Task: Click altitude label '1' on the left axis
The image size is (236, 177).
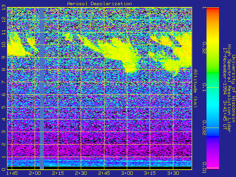Action: pos(4,157)
